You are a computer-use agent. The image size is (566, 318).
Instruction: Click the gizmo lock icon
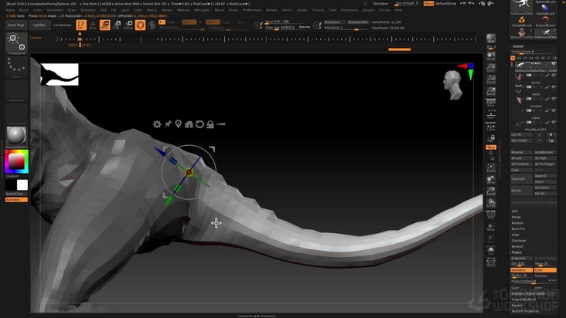pyautogui.click(x=210, y=124)
